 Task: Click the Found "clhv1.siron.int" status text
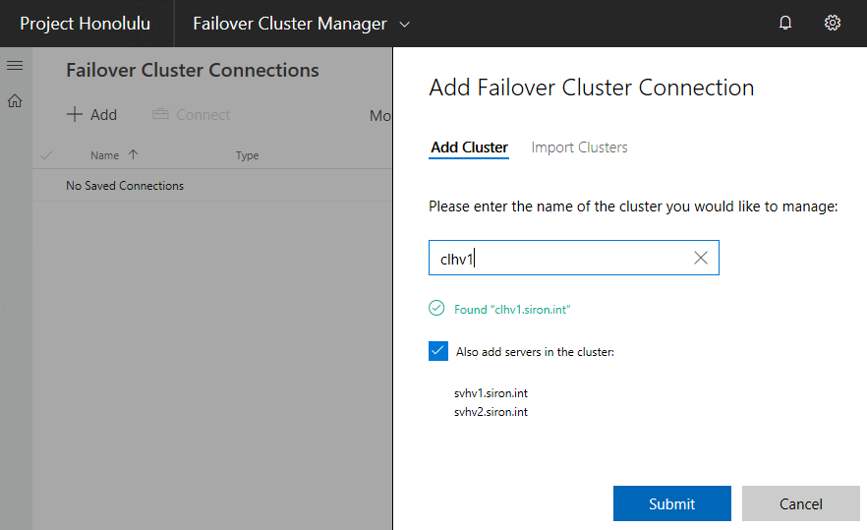(512, 310)
